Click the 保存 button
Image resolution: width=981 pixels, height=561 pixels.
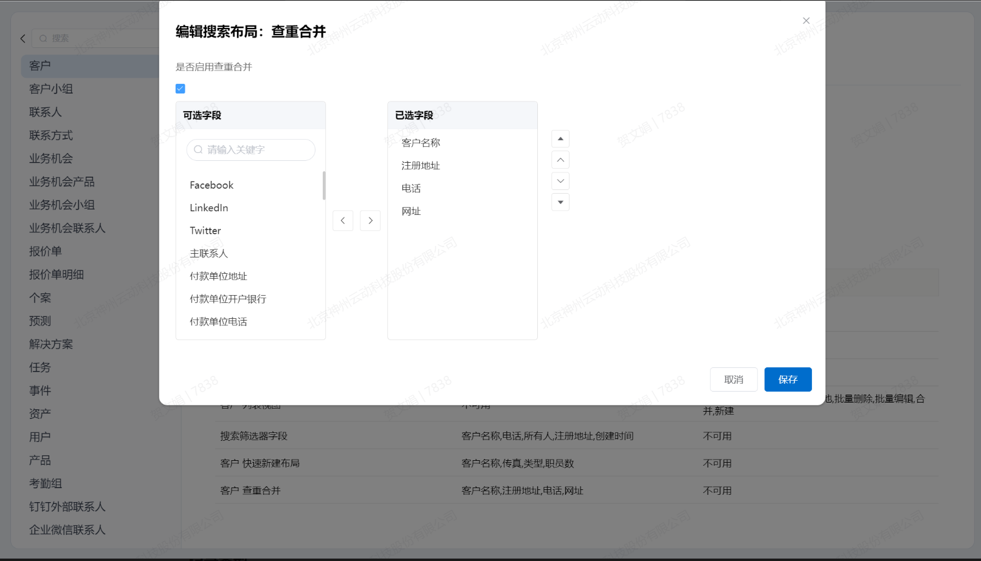[x=788, y=379]
